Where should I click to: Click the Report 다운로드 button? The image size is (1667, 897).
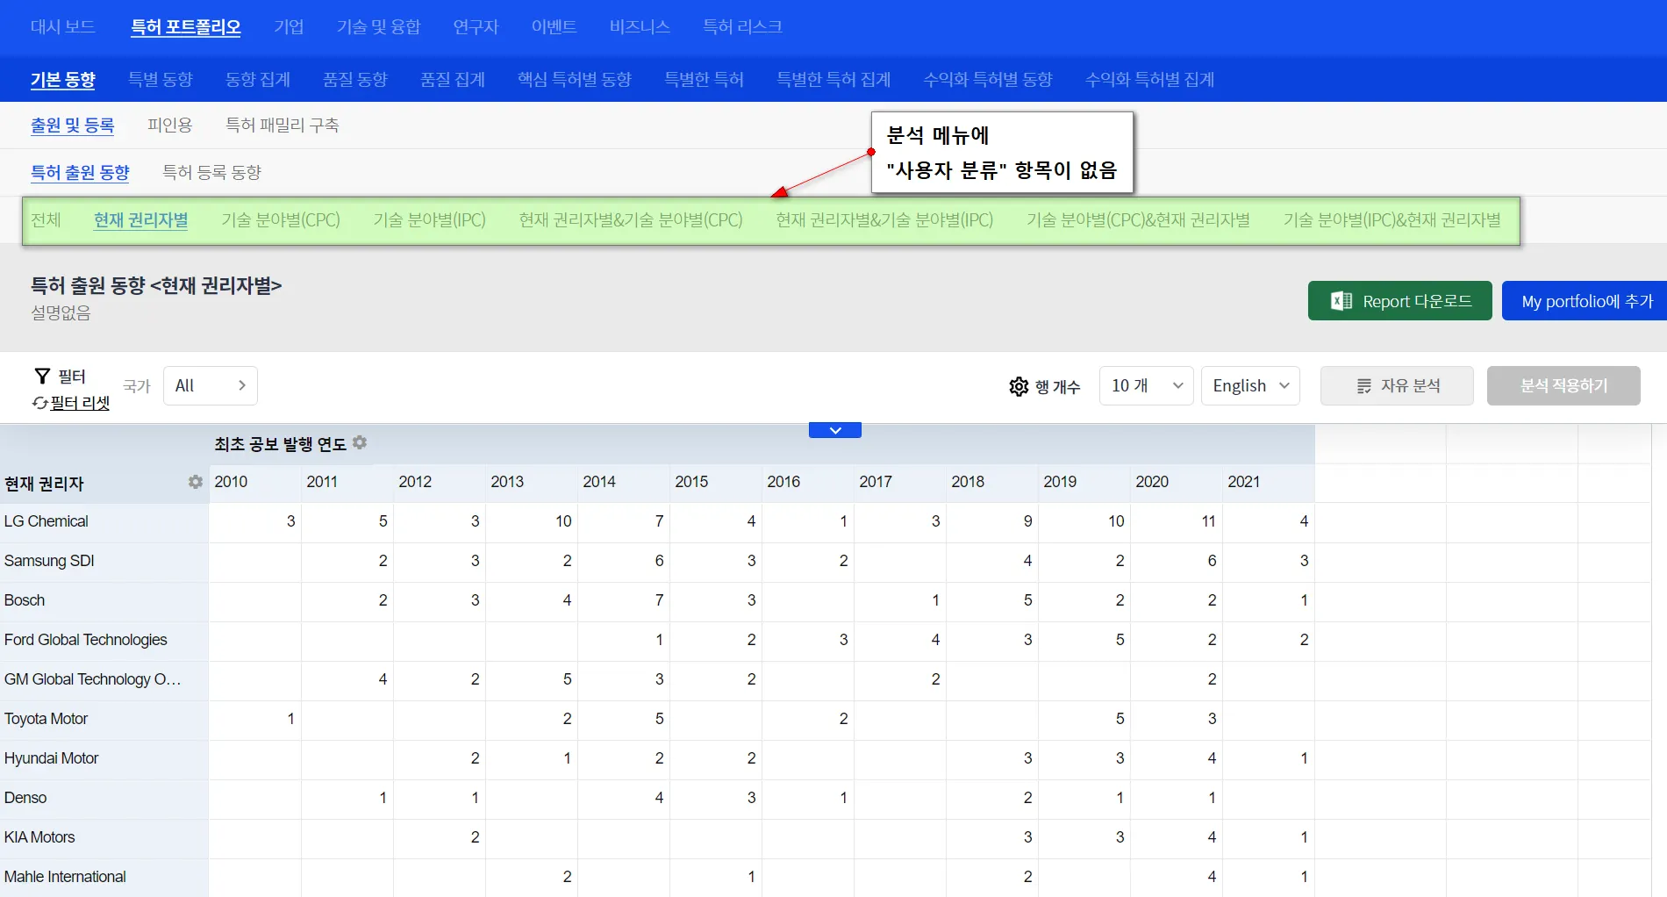pos(1399,301)
